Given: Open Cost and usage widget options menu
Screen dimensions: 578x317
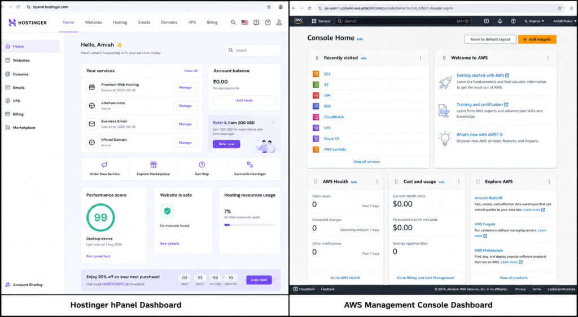Looking at the screenshot, I should click(x=459, y=182).
